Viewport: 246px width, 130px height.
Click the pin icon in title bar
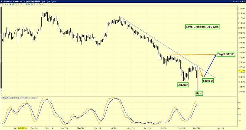236,2
